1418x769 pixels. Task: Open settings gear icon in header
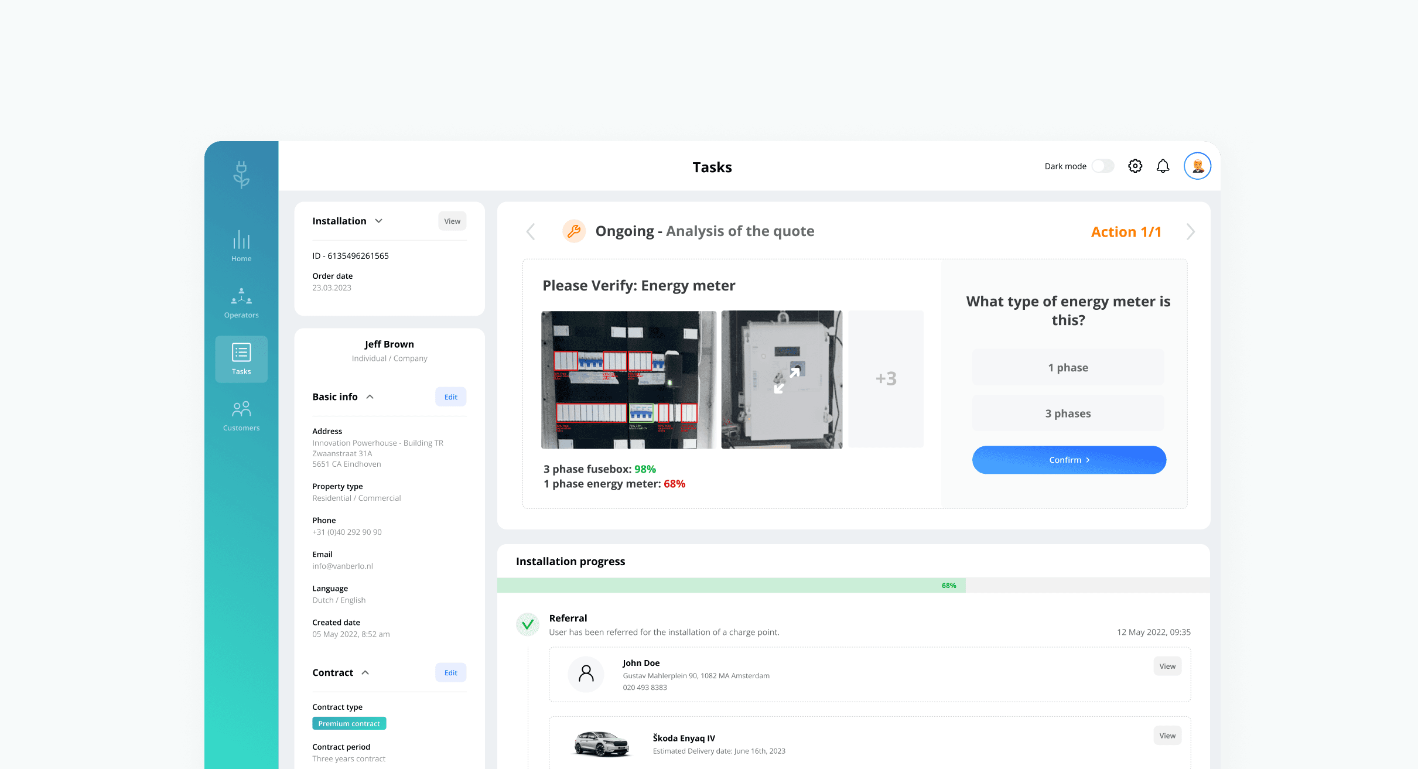tap(1135, 166)
